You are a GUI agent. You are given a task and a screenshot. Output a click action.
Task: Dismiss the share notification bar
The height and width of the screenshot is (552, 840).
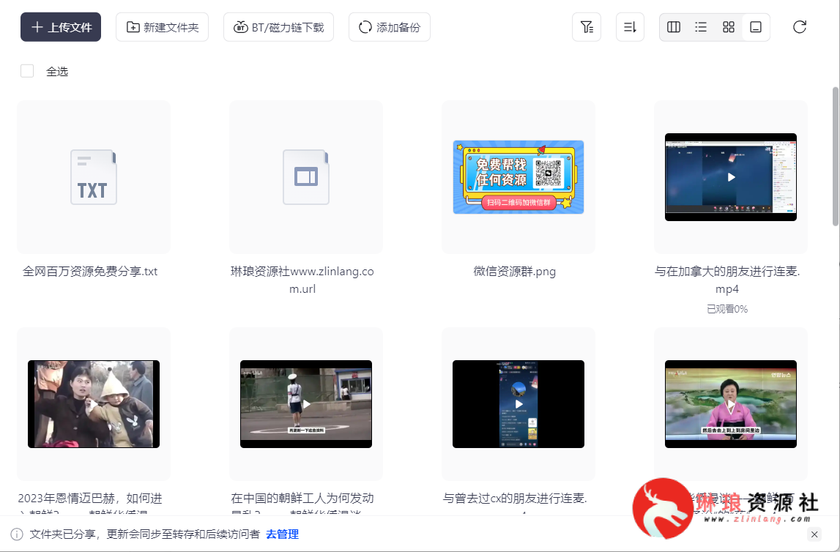click(814, 534)
